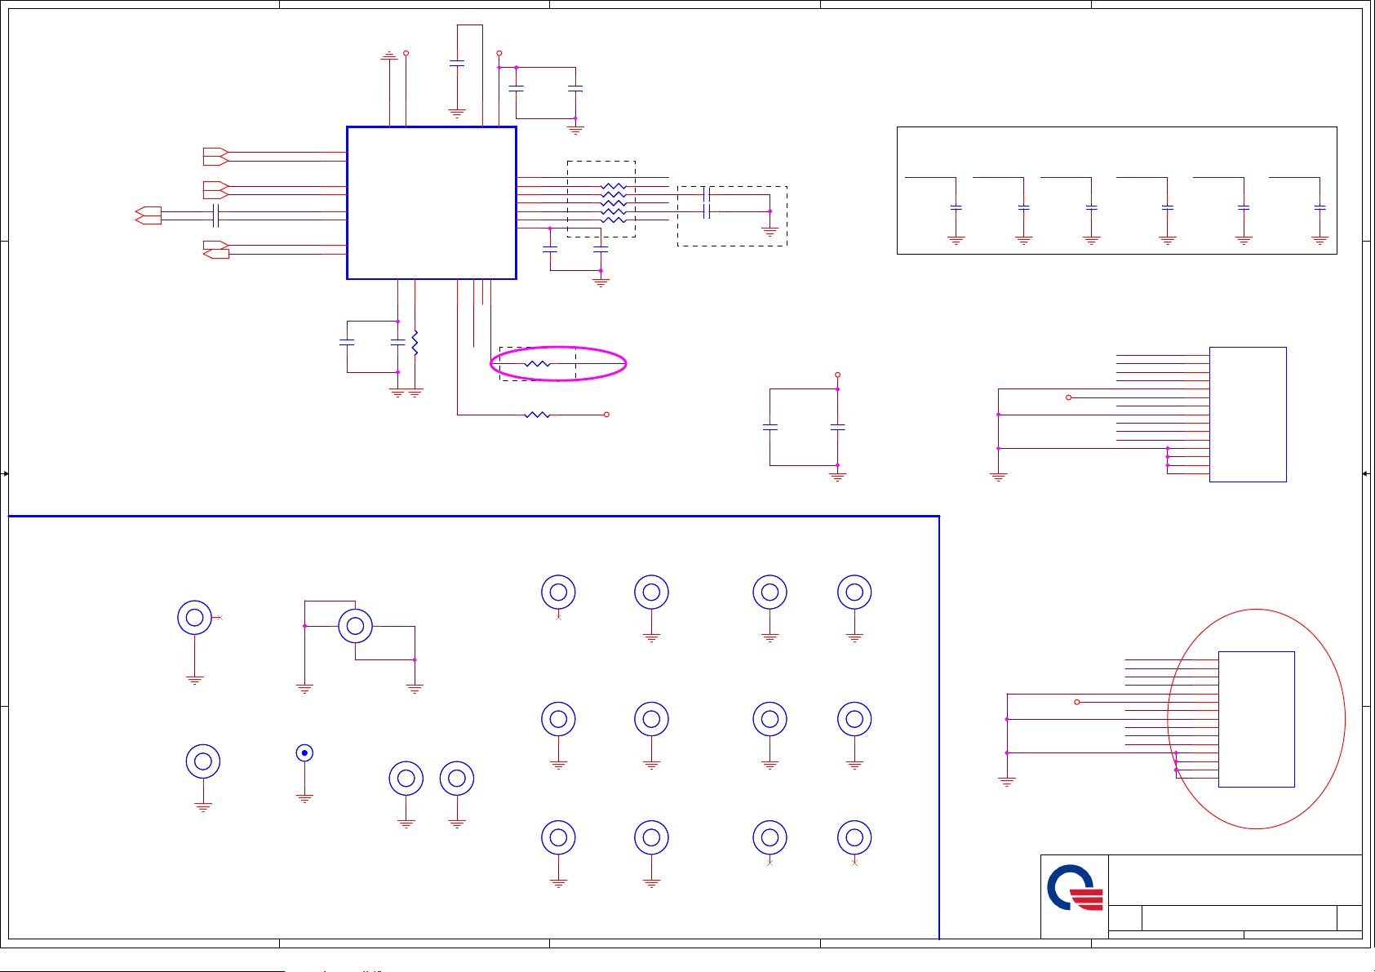Select the left-pointing output port beside IC

click(x=216, y=254)
